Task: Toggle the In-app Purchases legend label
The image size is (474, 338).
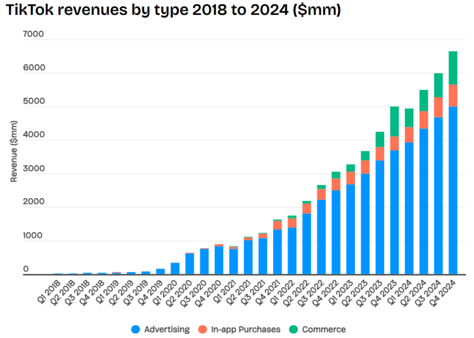Action: tap(246, 329)
